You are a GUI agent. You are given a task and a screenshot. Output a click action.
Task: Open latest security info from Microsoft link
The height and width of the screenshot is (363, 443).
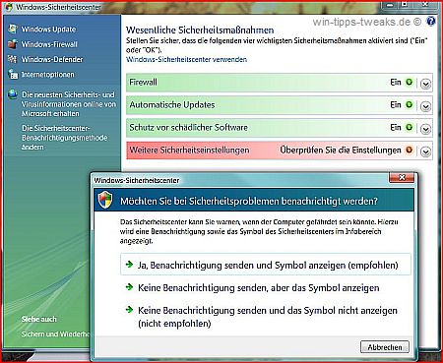coord(69,104)
